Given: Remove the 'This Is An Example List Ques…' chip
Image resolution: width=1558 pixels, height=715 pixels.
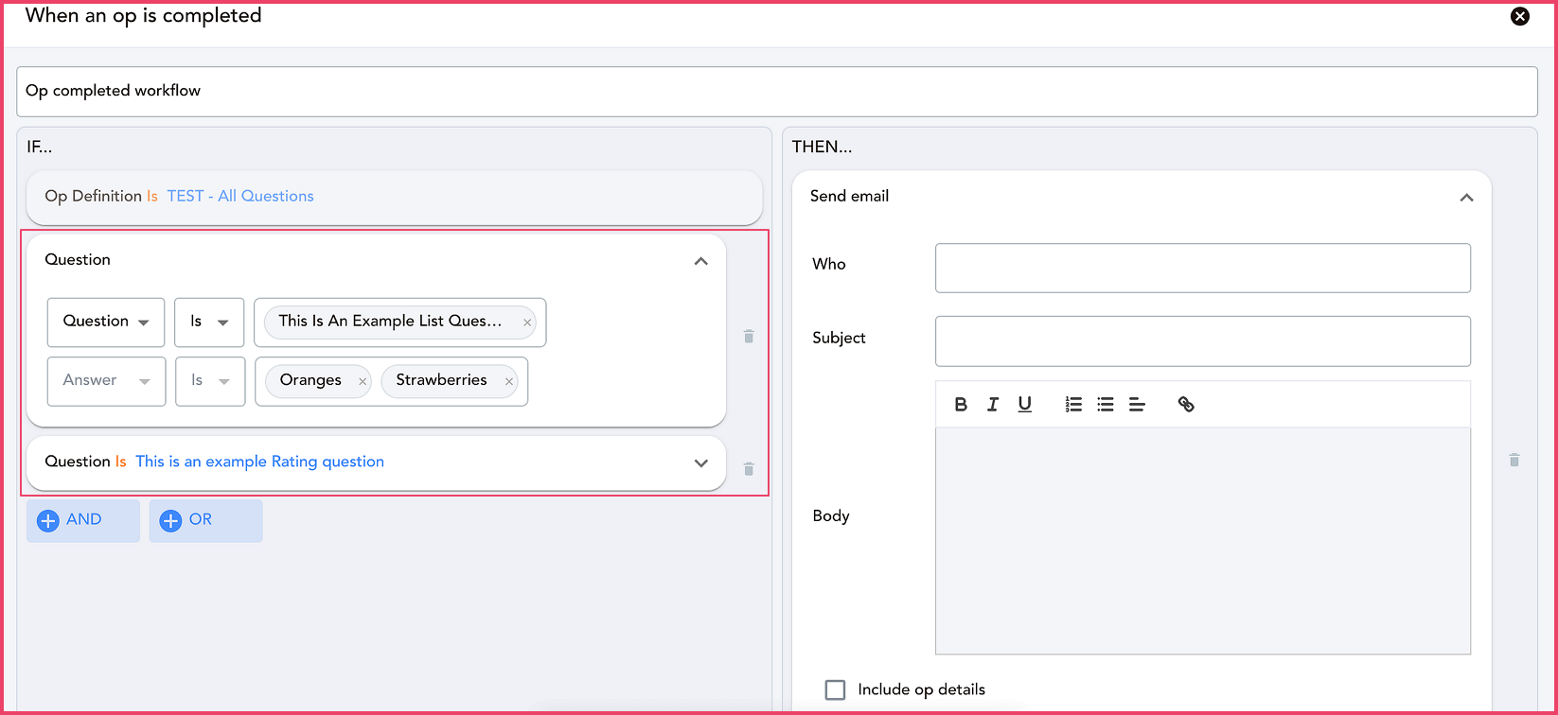Looking at the screenshot, I should (x=527, y=323).
